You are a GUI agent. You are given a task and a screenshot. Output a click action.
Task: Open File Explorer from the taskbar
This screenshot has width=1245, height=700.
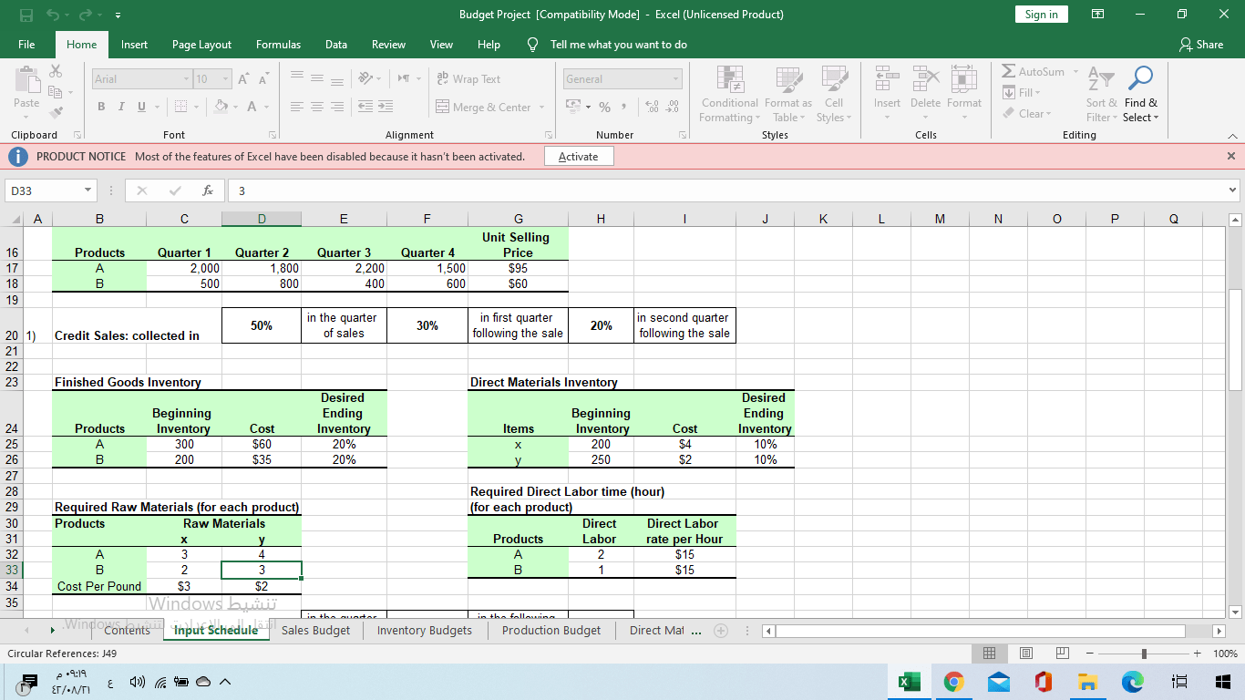(x=1087, y=682)
